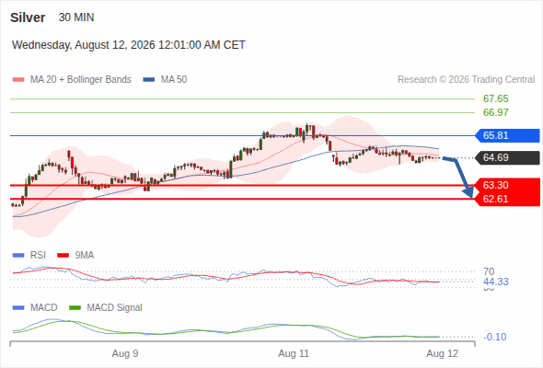Select the 62.61 red support tag
Image resolution: width=543 pixels, height=368 pixels.
pos(507,199)
